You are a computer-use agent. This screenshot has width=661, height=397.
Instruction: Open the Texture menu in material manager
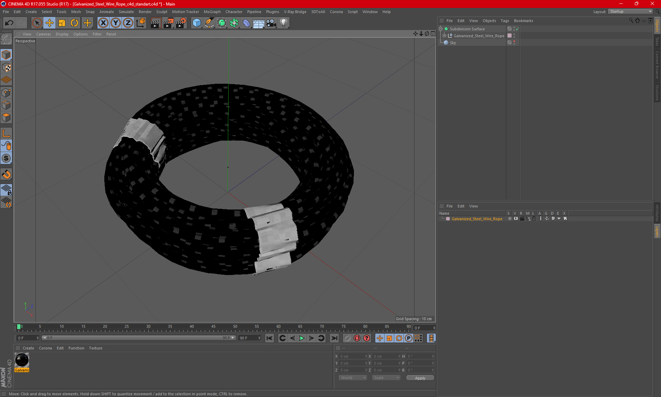[95, 348]
